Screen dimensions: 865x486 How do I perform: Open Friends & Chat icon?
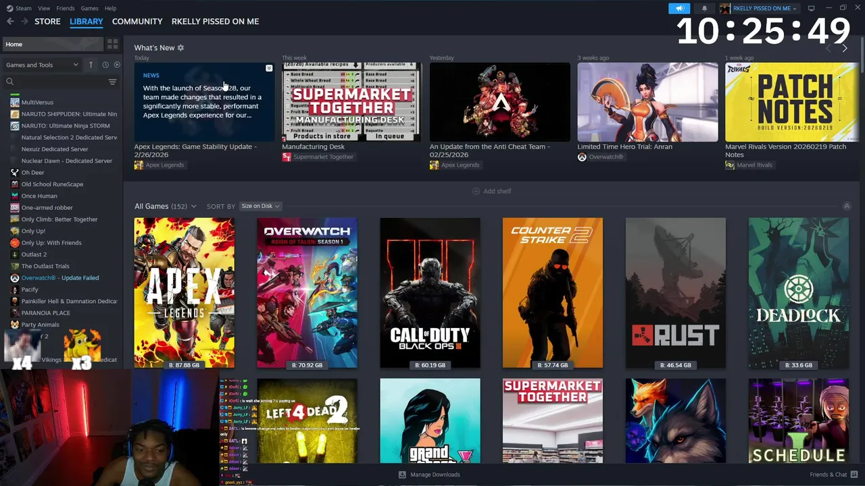click(x=854, y=475)
